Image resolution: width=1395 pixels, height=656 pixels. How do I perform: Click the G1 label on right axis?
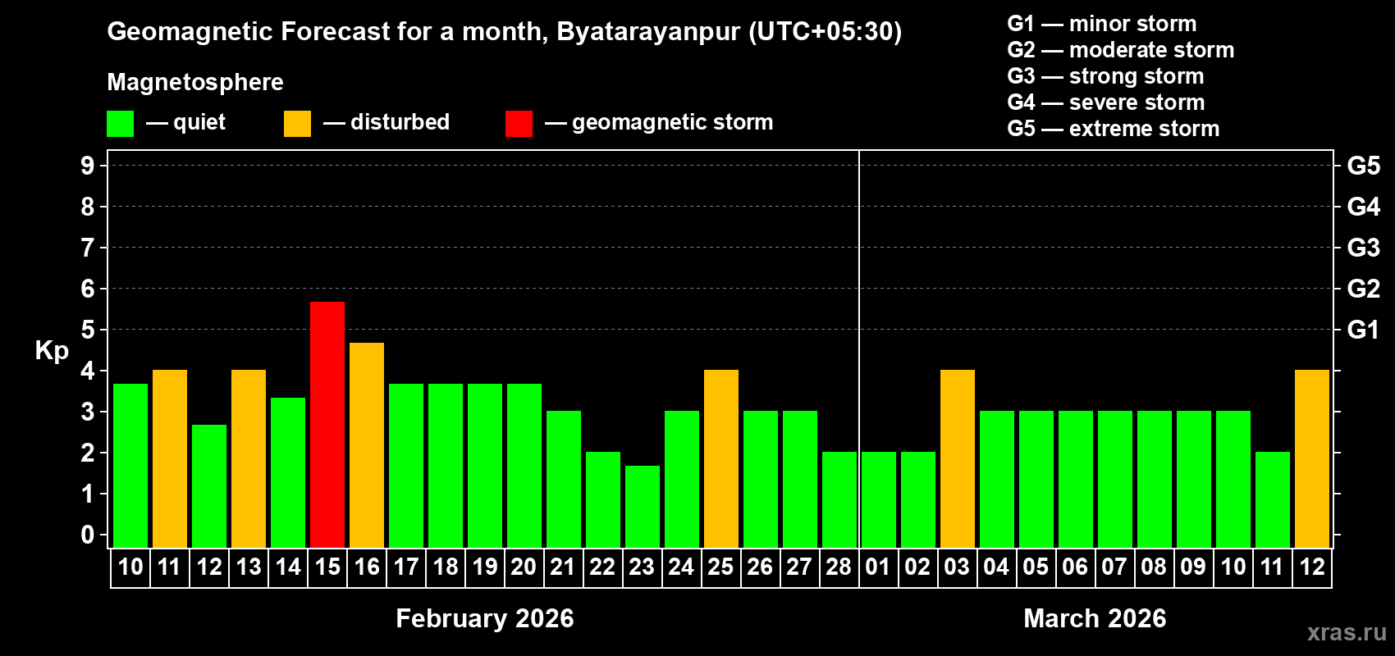(1364, 330)
